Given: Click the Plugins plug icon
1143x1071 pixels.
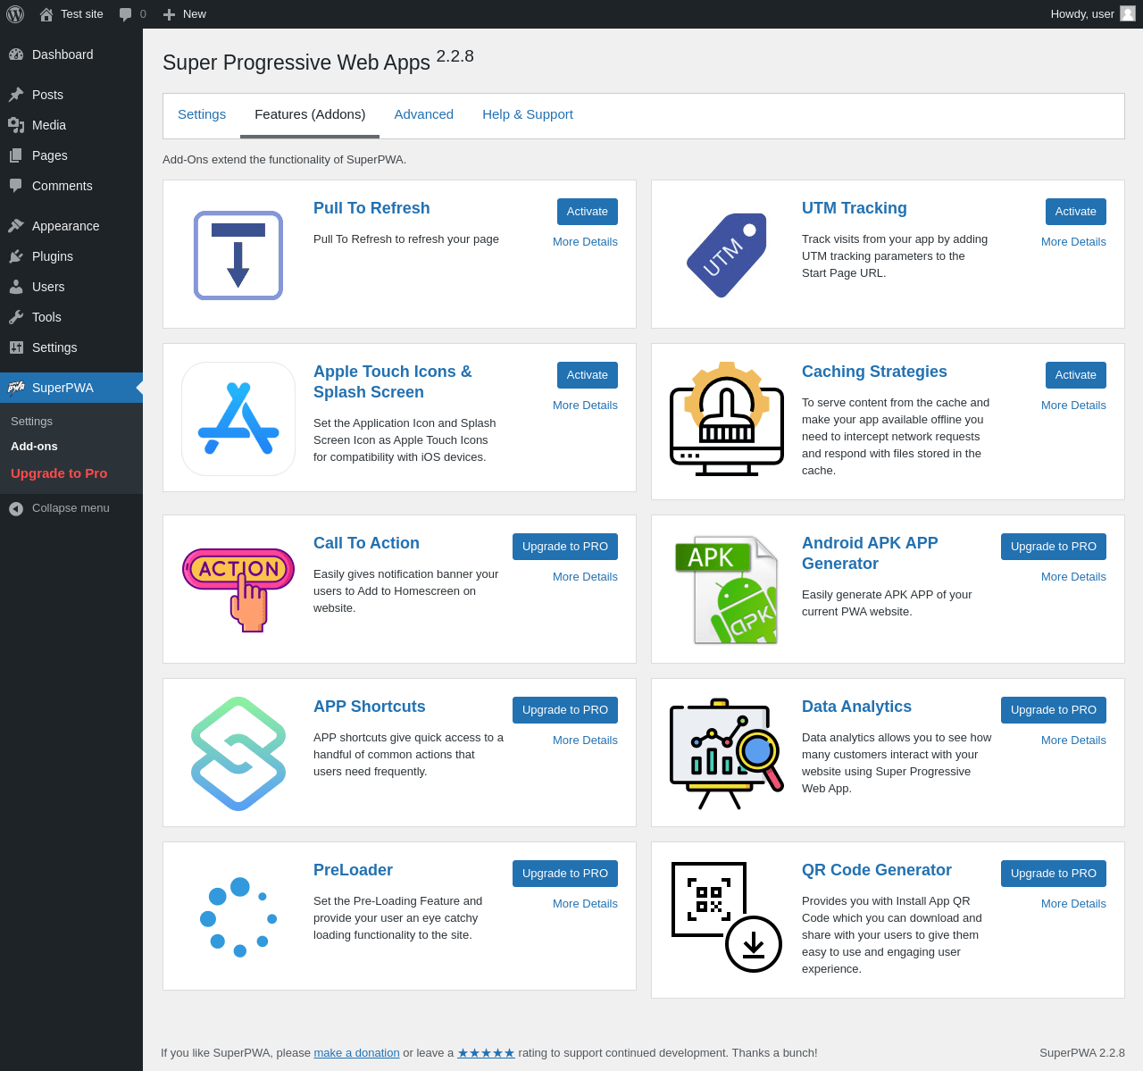Looking at the screenshot, I should (x=16, y=256).
